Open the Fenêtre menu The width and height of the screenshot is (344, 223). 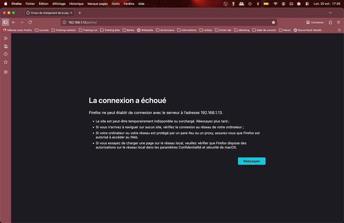(129, 4)
